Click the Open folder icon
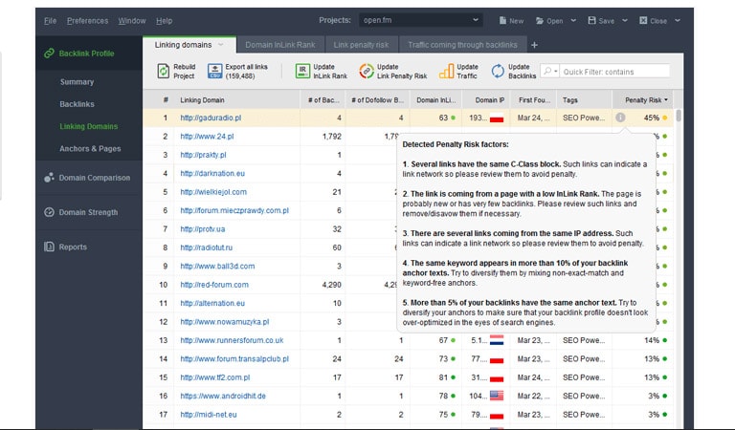Image resolution: width=735 pixels, height=430 pixels. (540, 21)
